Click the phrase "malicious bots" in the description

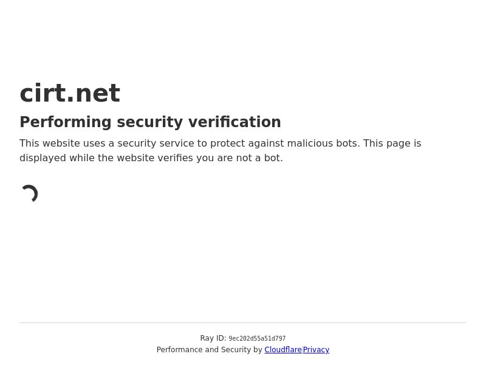point(324,144)
